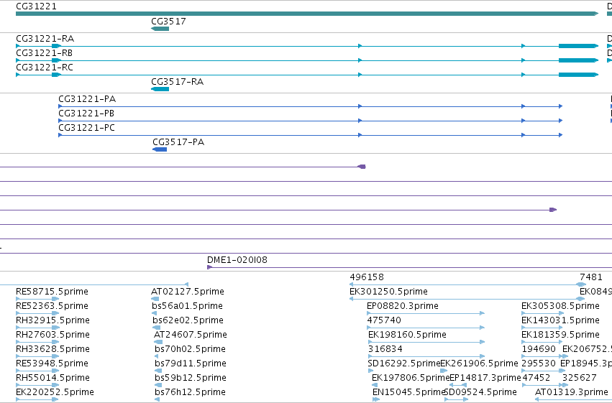Select EST bs56a01.5prime
Viewport: 612px width, 403px height.
188,306
